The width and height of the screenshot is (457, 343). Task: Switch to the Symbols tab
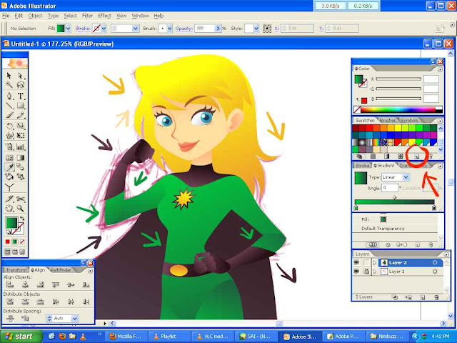click(x=409, y=121)
